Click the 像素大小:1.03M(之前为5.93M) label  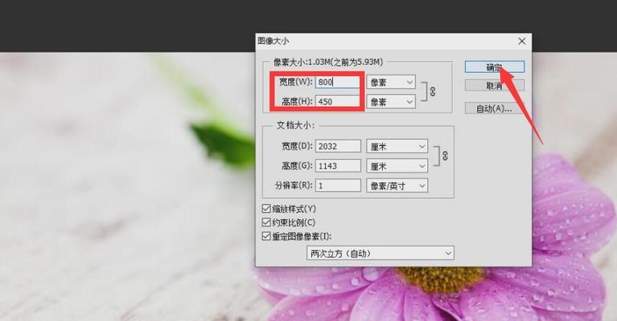pos(327,62)
